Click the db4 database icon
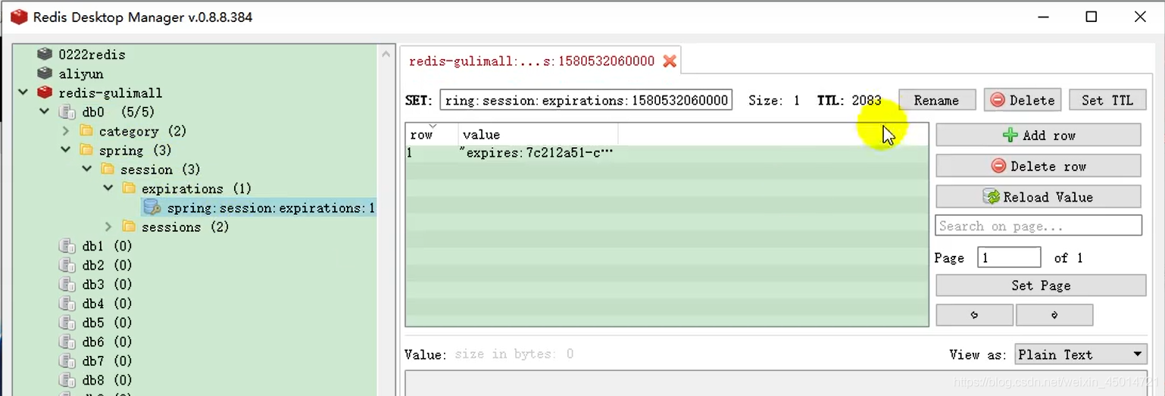Screen dimensions: 1165x396 pos(67,304)
